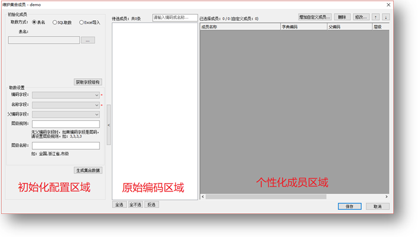
Task: Click the search box for code or name
Action: 175,18
